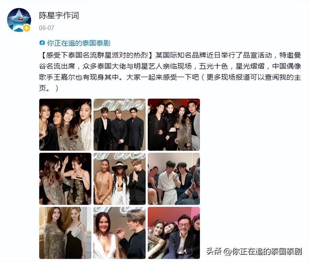Open selfie photo with man in glasses
Viewport: 309px width, 262px height.
tap(174, 233)
